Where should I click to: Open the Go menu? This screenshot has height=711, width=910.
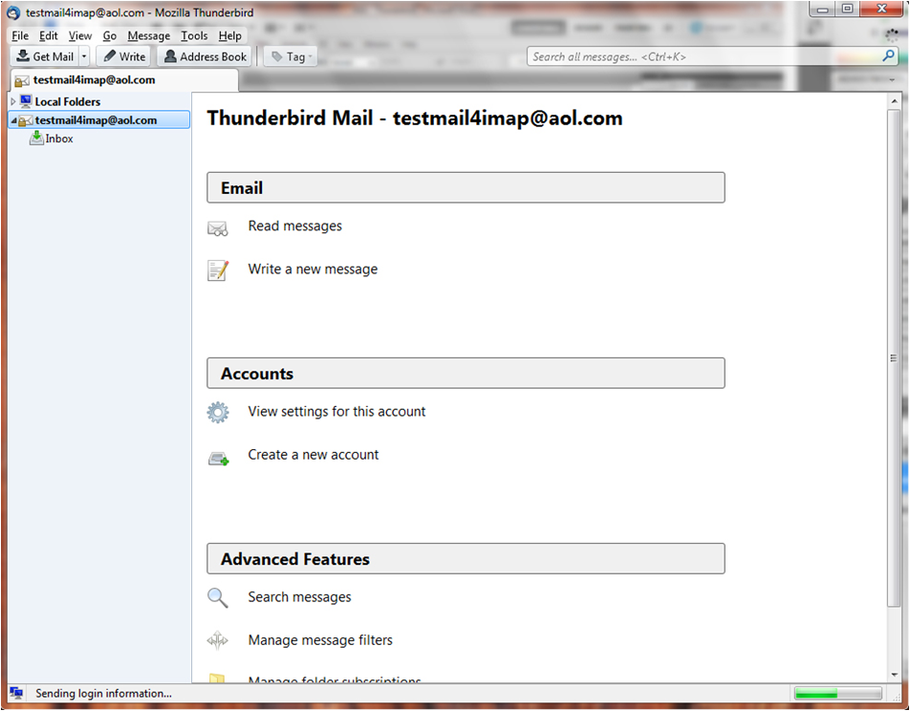110,35
